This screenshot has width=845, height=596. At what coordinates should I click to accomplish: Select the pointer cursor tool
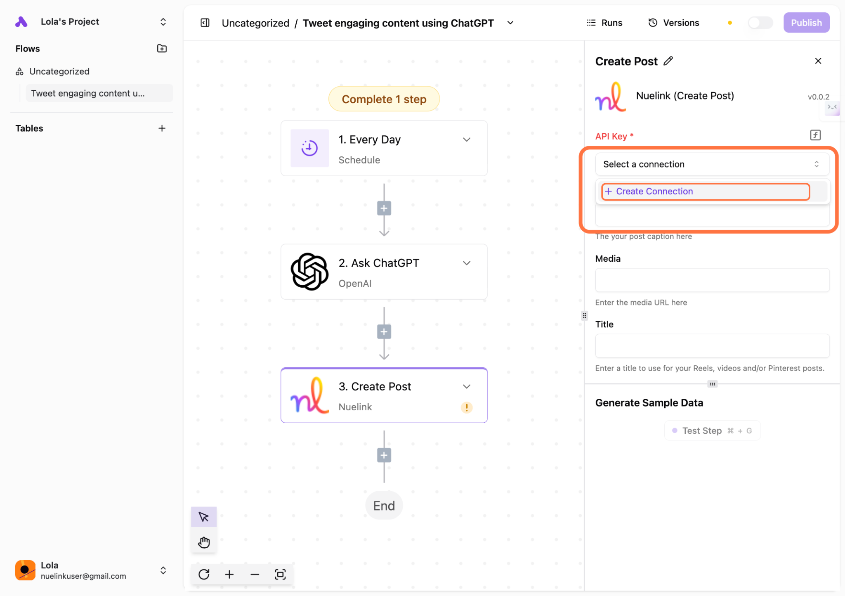[x=203, y=516]
